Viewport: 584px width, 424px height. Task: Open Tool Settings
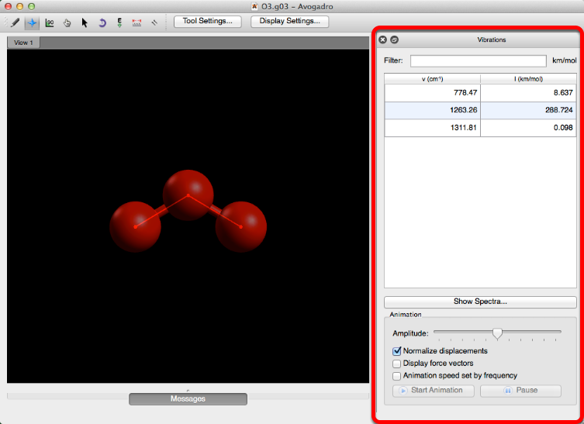tap(207, 21)
